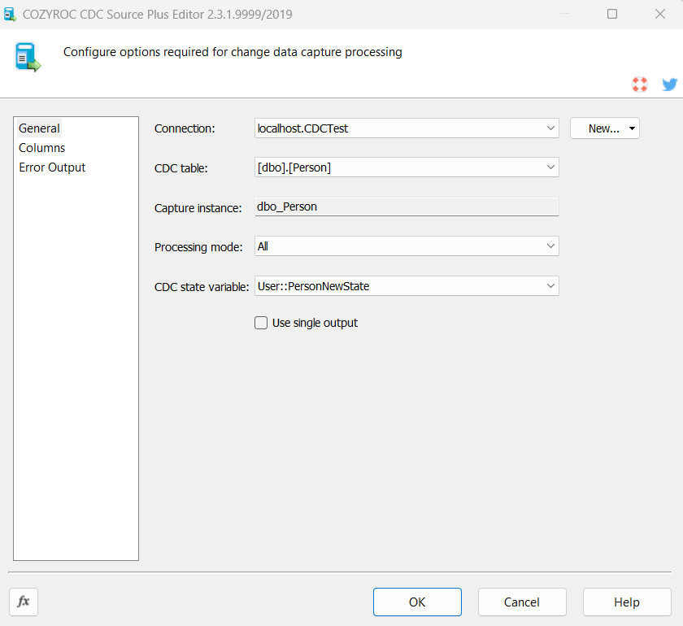Click the title bar application icon
The width and height of the screenshot is (683, 626).
pos(10,15)
